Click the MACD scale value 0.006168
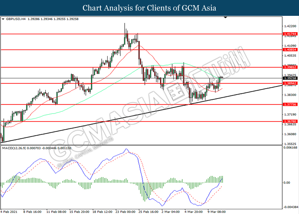 click(x=290, y=148)
